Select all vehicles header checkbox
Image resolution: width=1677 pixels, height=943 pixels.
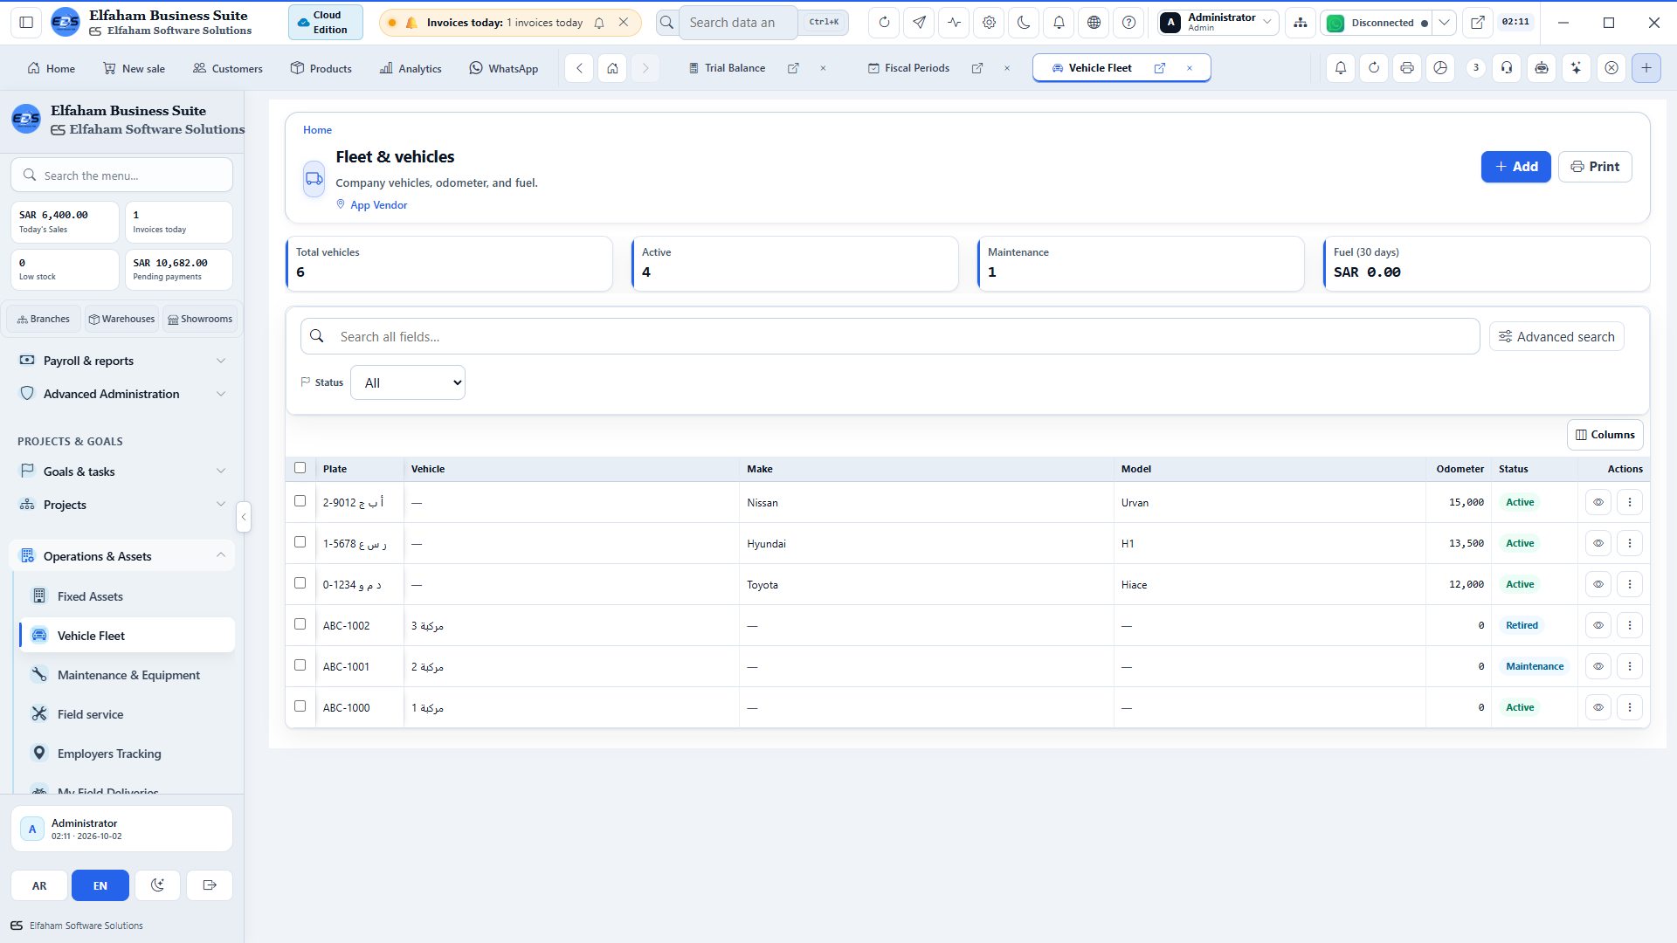pos(300,468)
